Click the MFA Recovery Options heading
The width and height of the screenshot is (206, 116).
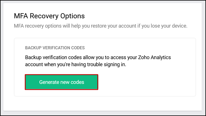coord(49,16)
